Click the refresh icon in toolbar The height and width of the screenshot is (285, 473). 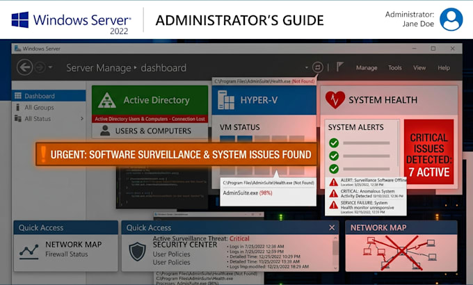(317, 67)
